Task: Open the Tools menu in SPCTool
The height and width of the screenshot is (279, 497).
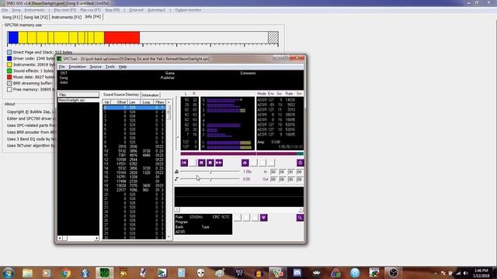Action: point(110,67)
